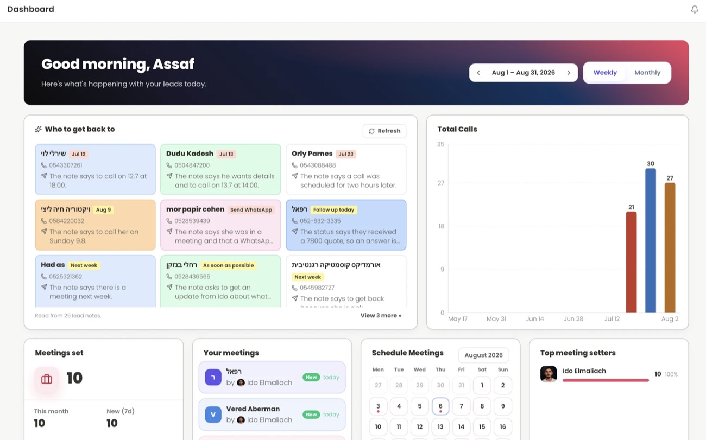Click the New (7d) label in Meetings set
The width and height of the screenshot is (706, 440).
121,411
